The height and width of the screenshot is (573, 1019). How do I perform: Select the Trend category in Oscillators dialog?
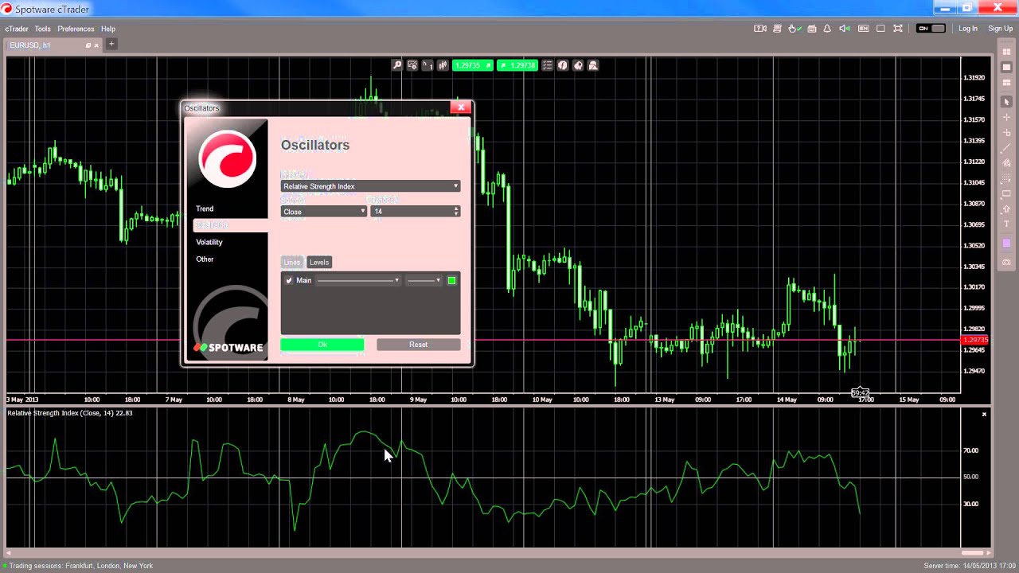pos(205,209)
